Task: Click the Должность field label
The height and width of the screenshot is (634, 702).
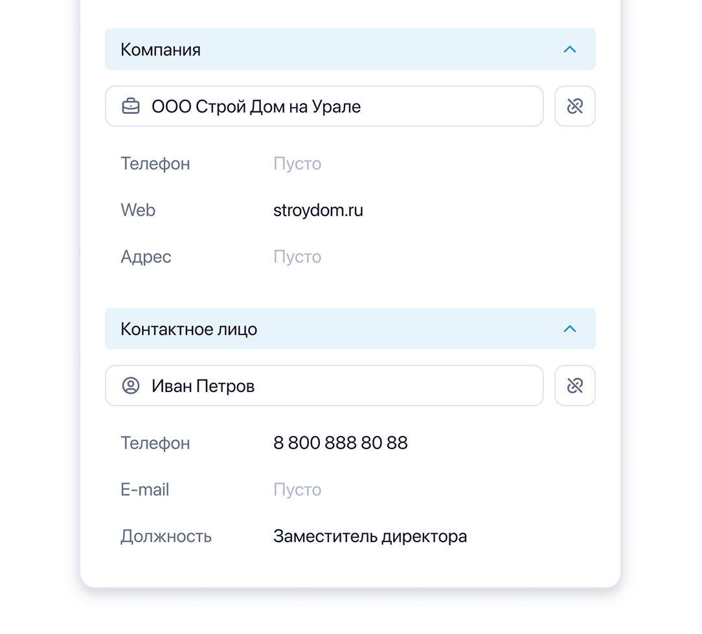Action: [166, 536]
